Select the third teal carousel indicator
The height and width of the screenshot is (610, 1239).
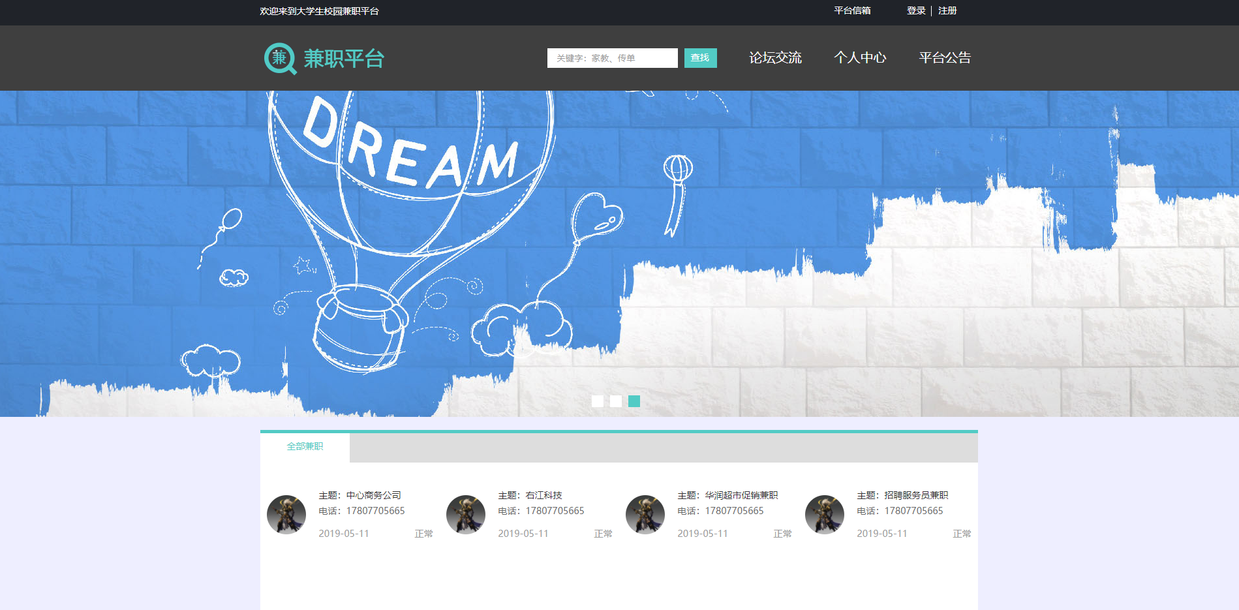(x=634, y=401)
